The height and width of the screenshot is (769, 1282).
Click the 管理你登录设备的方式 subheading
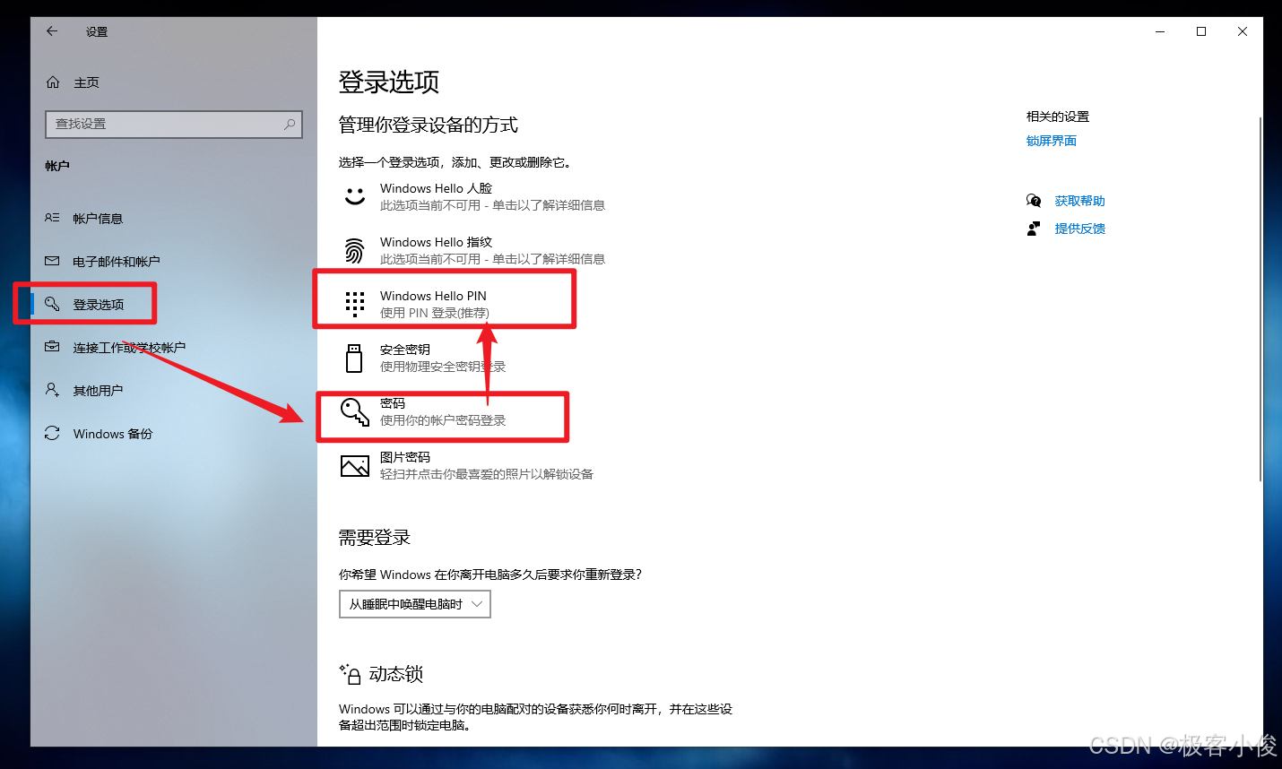pyautogui.click(x=429, y=125)
